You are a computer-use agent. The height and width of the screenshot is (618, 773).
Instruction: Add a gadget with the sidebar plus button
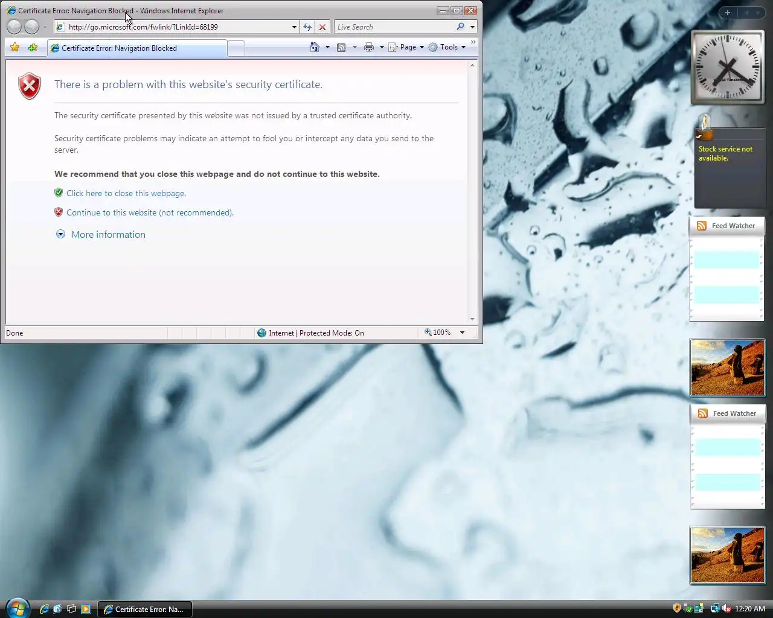click(x=728, y=13)
